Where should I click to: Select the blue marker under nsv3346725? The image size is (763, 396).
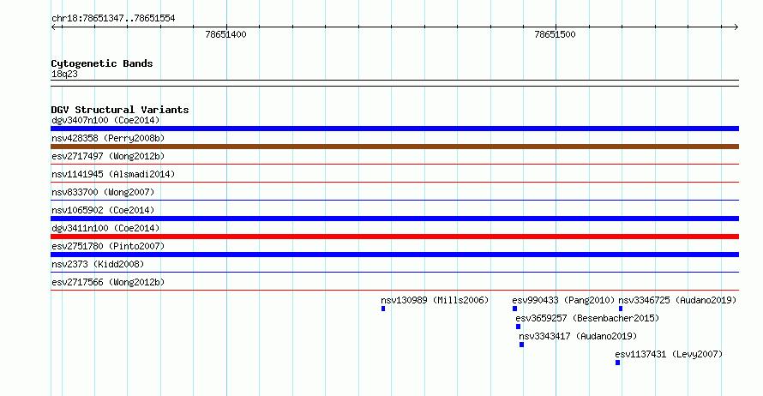point(621,309)
